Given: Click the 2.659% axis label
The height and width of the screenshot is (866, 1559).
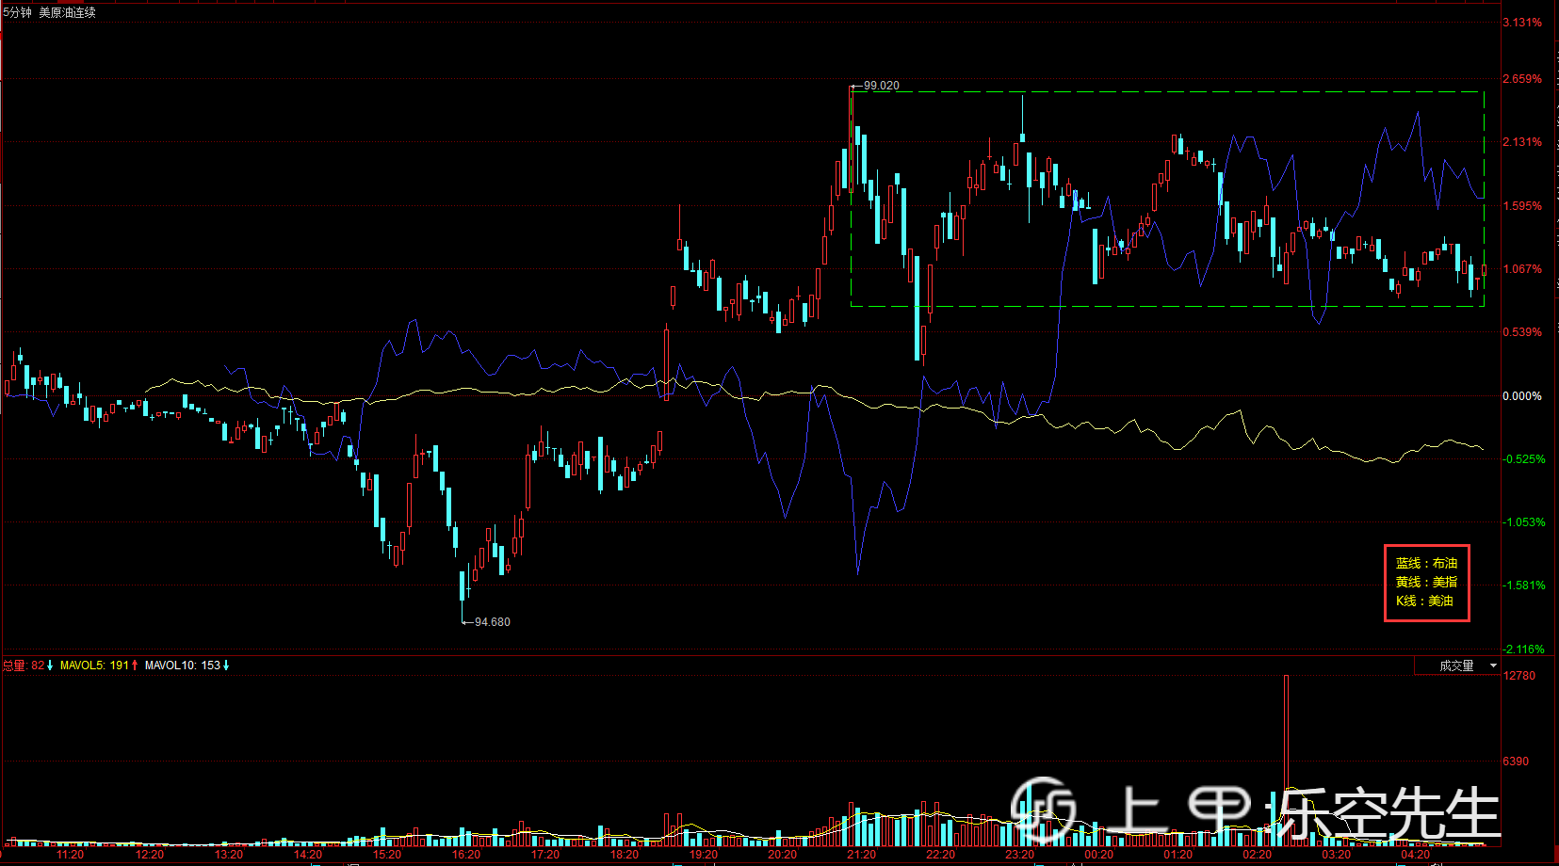Looking at the screenshot, I should pyautogui.click(x=1522, y=79).
